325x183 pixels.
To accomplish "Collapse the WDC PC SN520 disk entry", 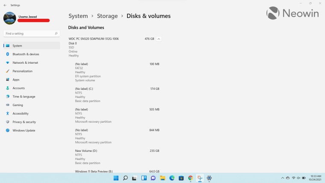I will [159, 39].
